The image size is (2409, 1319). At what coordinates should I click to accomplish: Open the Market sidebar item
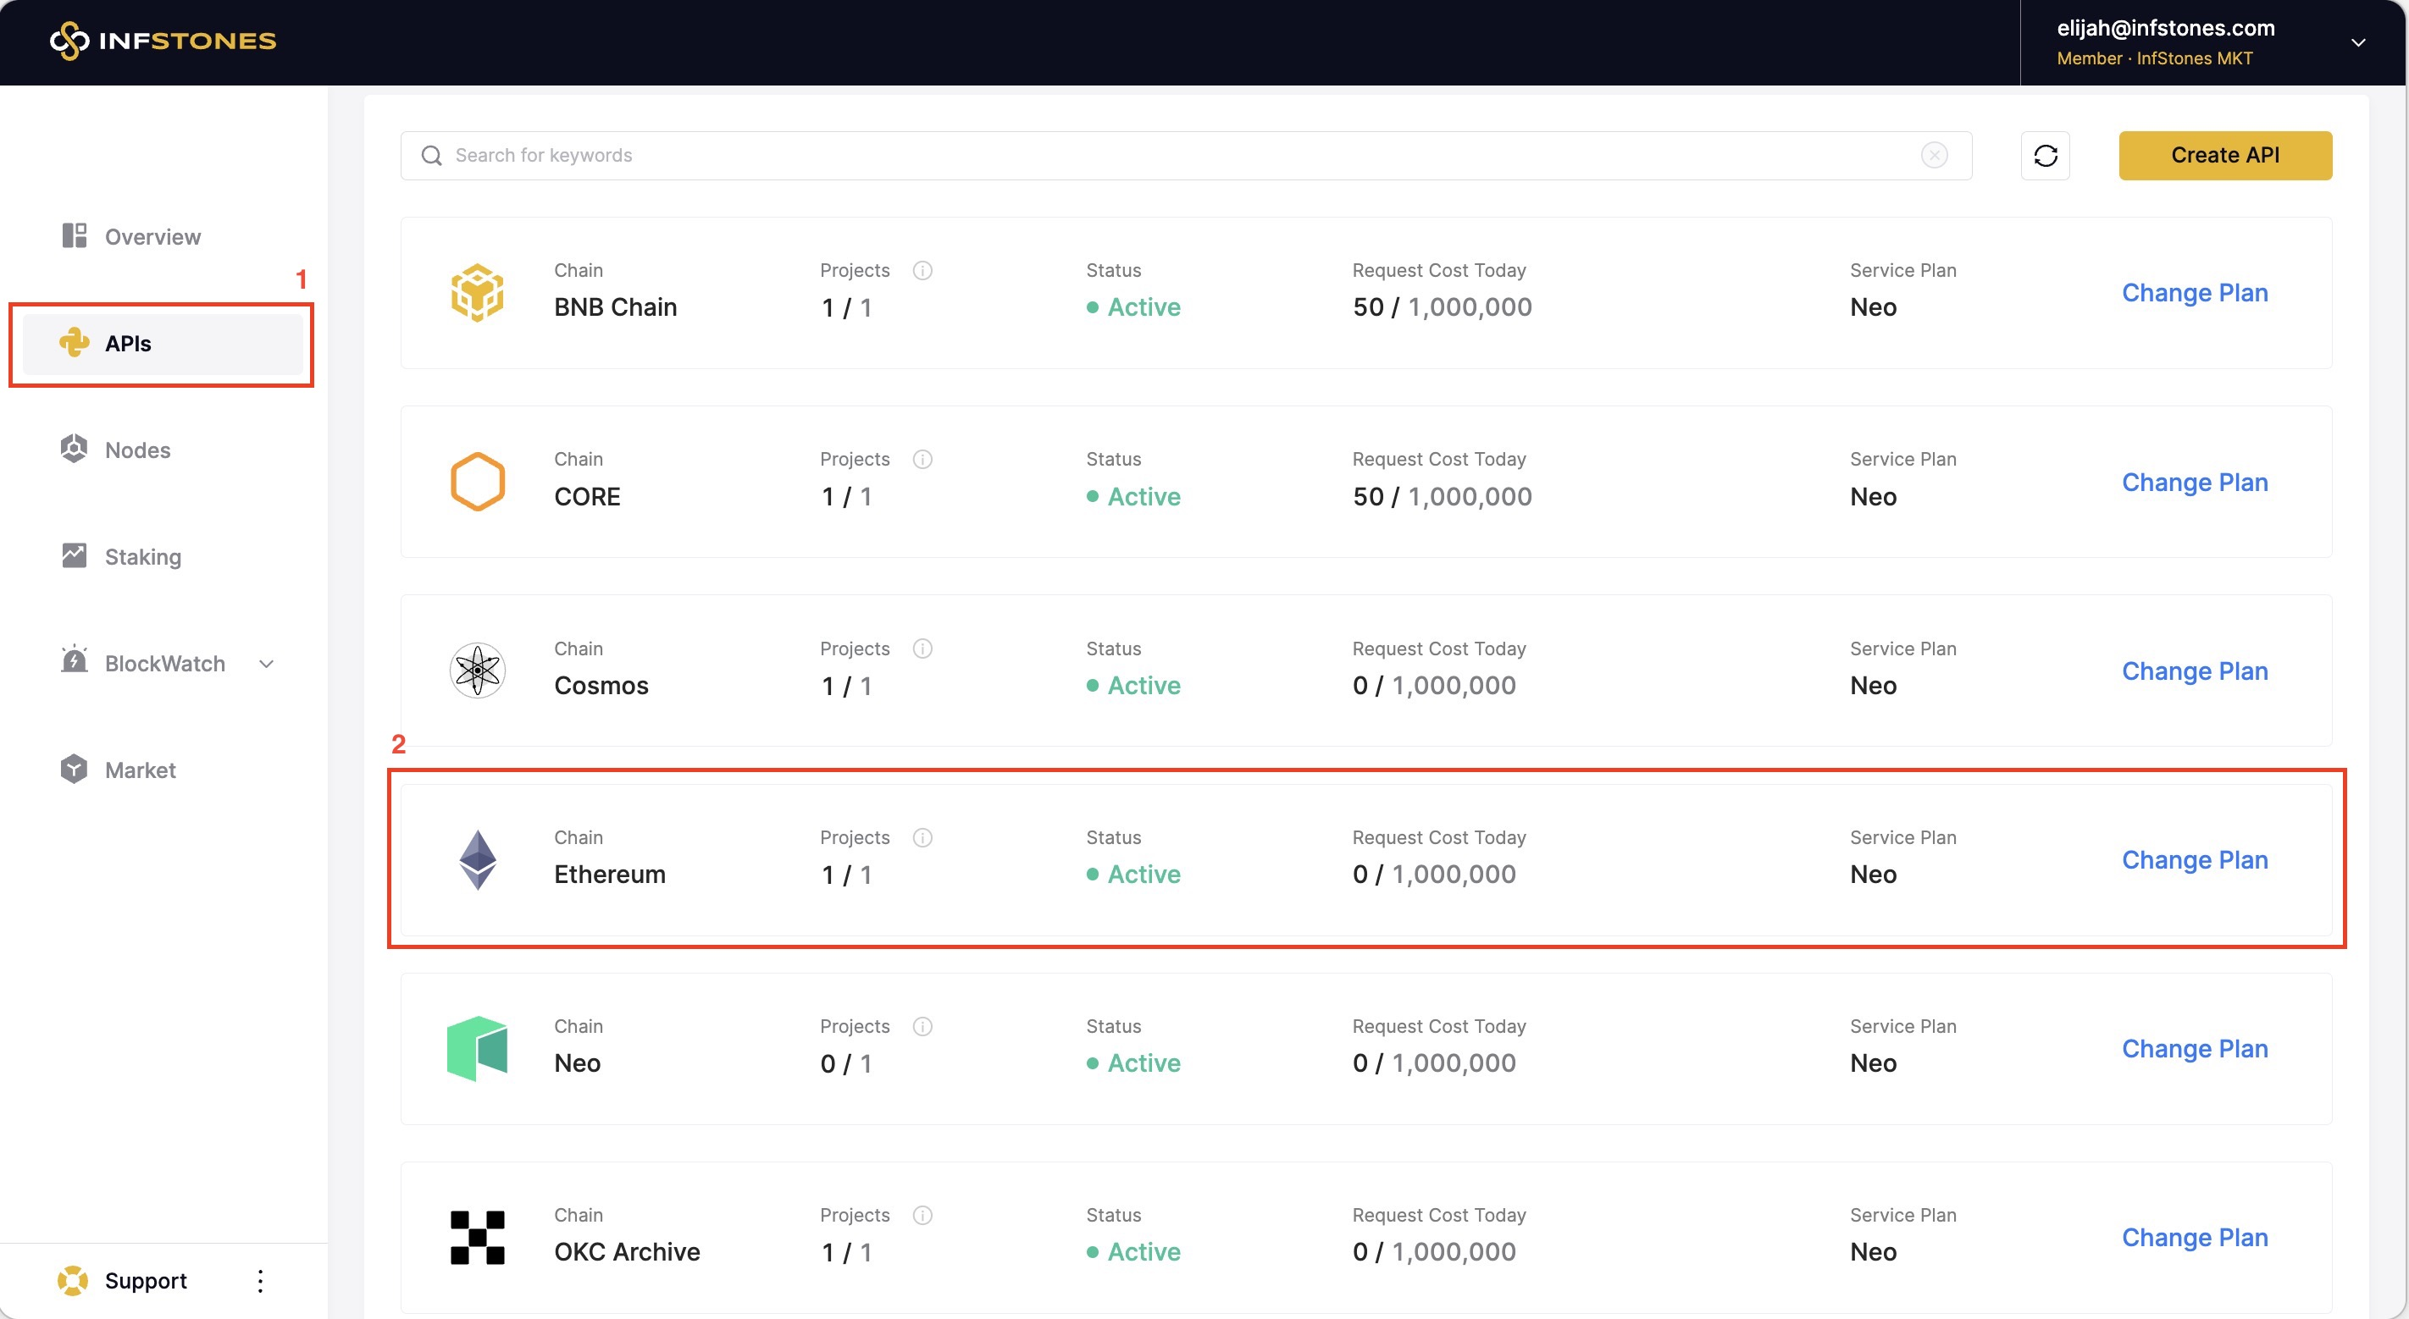tap(141, 770)
